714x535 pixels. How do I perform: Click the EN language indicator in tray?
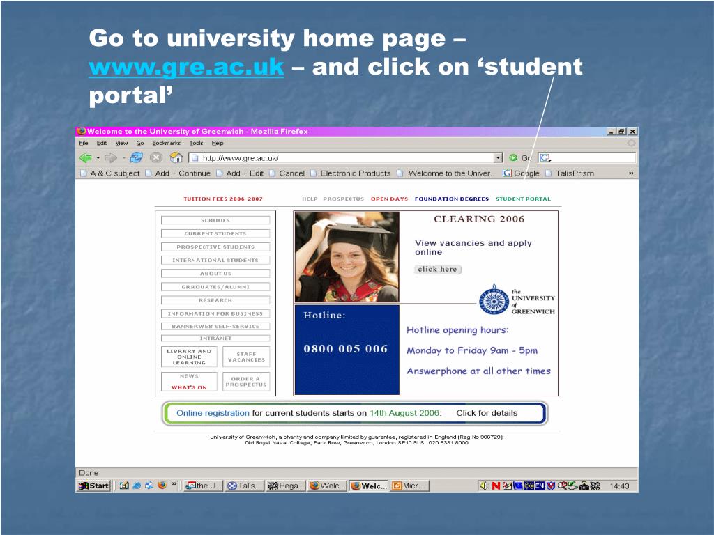click(540, 486)
